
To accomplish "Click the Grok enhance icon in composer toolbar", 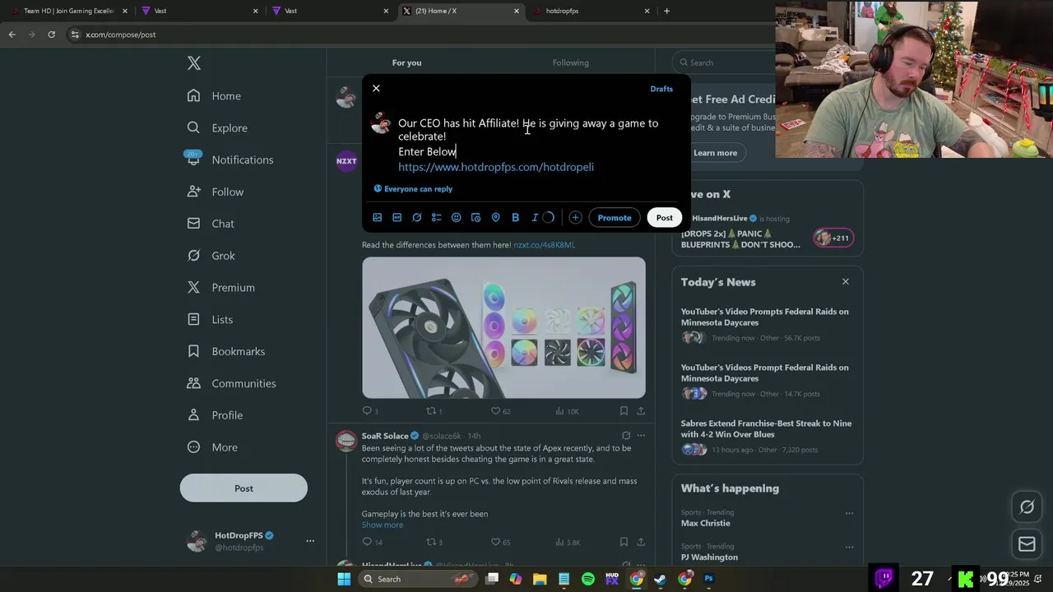I will click(x=417, y=218).
